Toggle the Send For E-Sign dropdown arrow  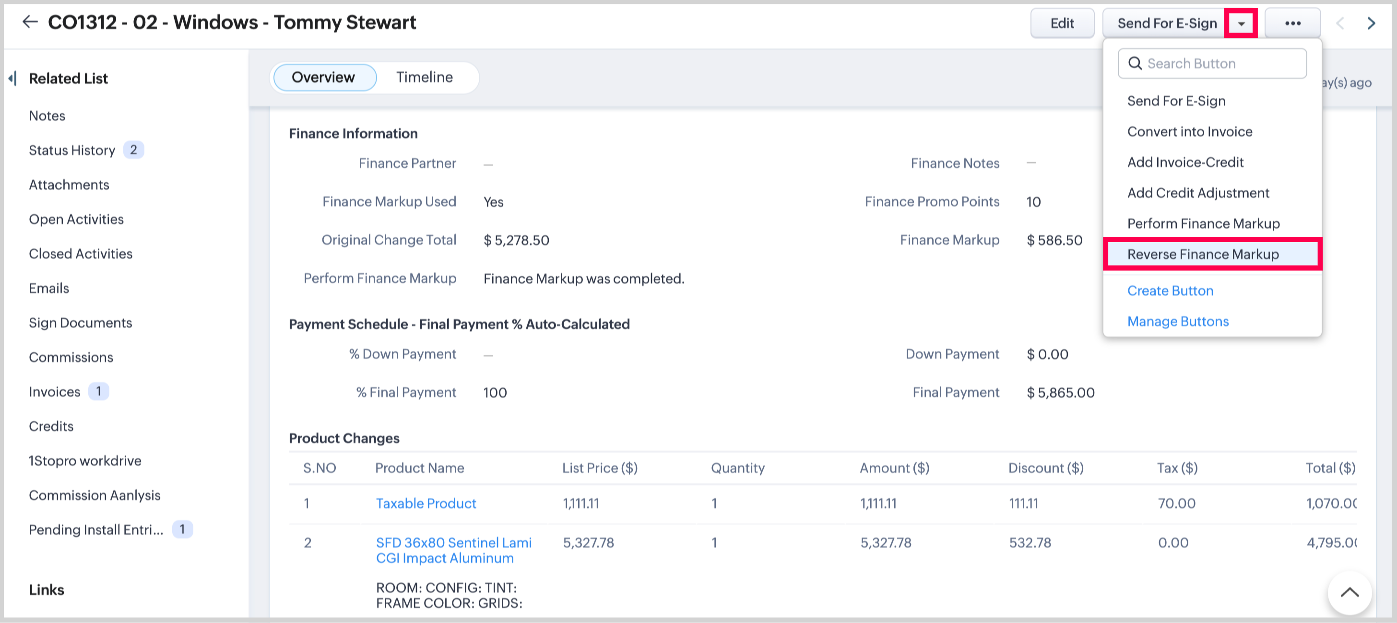[x=1241, y=23]
